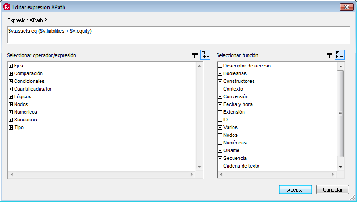Viewport: 357px width, 202px height.
Task: Click inside the XPath expression text field
Action: click(x=178, y=35)
